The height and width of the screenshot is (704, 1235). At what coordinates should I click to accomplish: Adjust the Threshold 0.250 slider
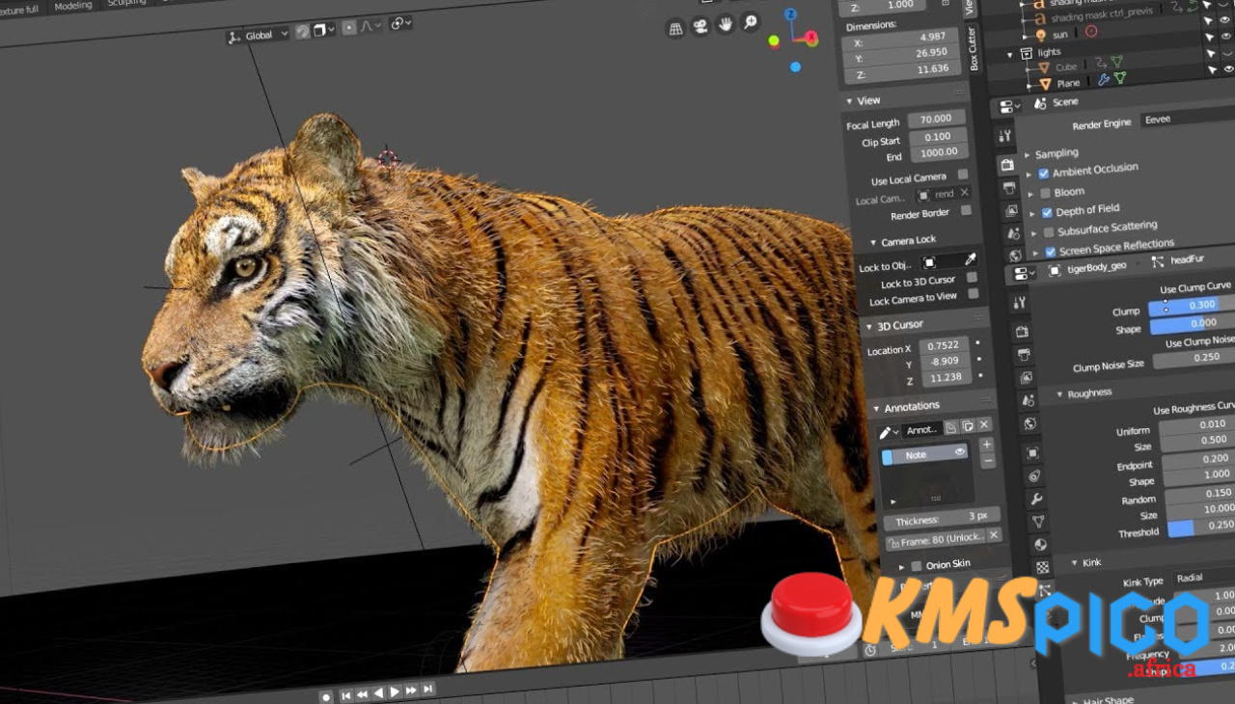(1201, 527)
